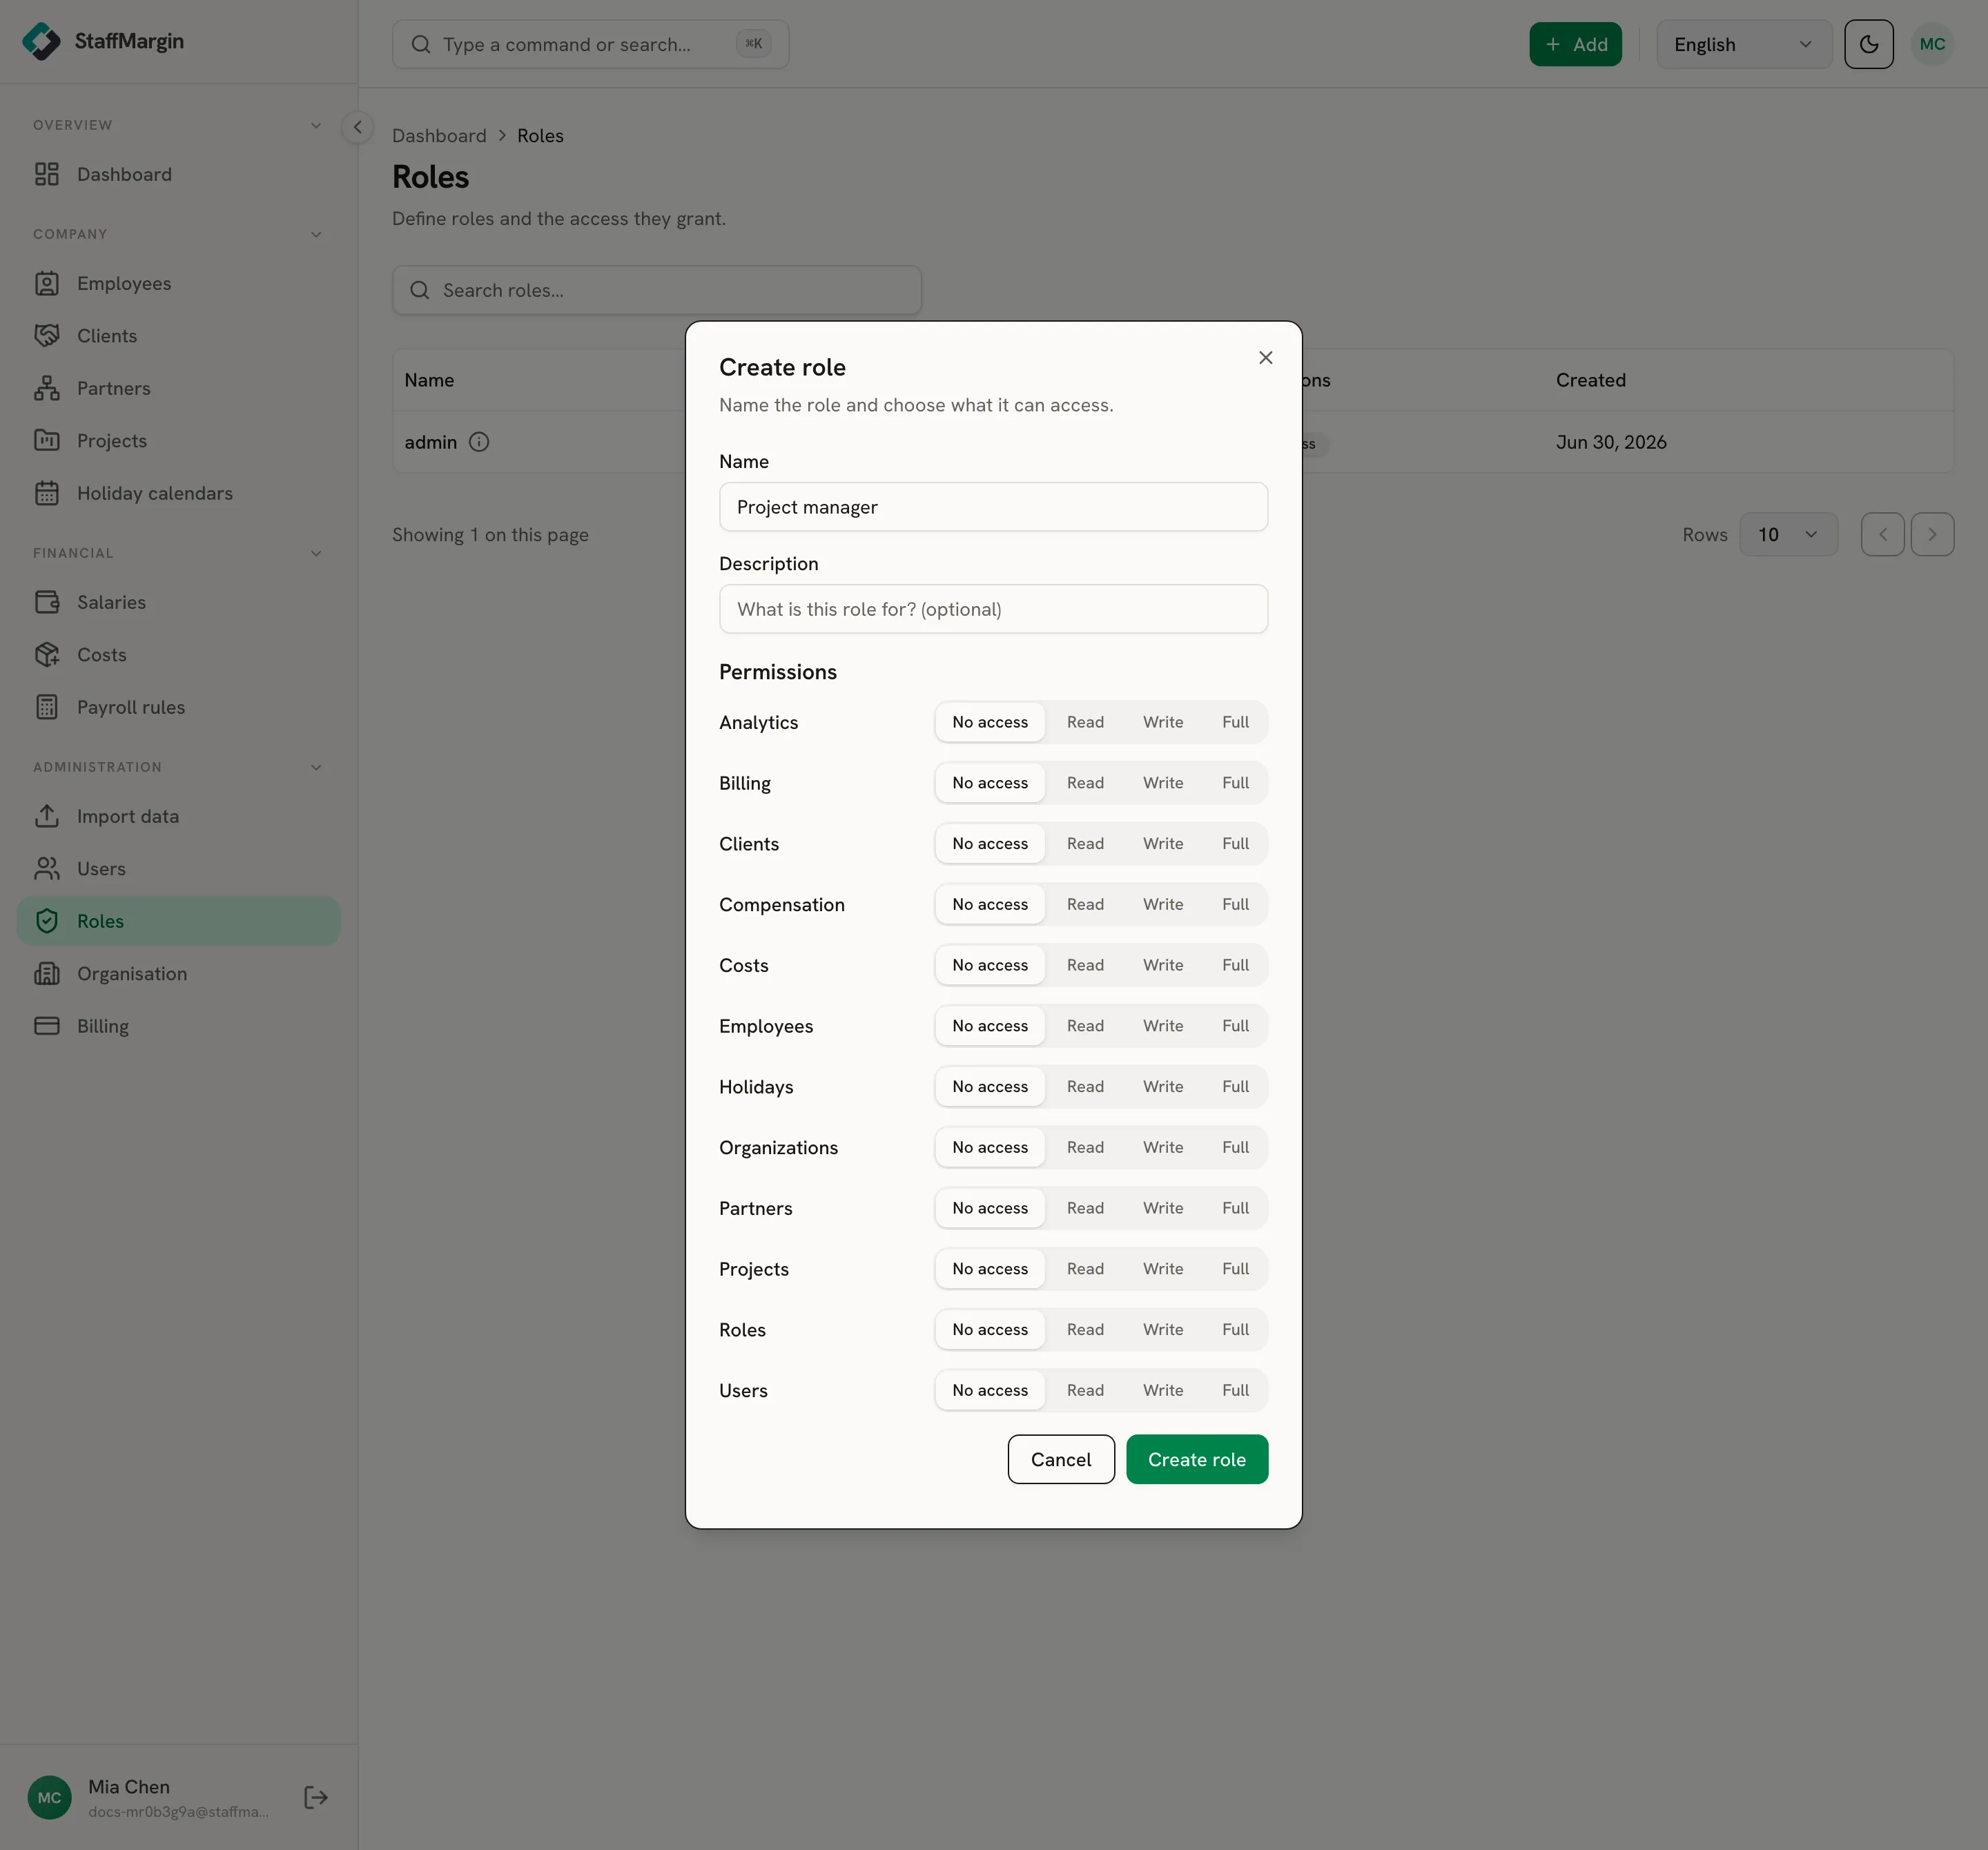Screen dimensions: 1988x1850
Task: Set Roles permission to No access
Action: coord(990,1330)
